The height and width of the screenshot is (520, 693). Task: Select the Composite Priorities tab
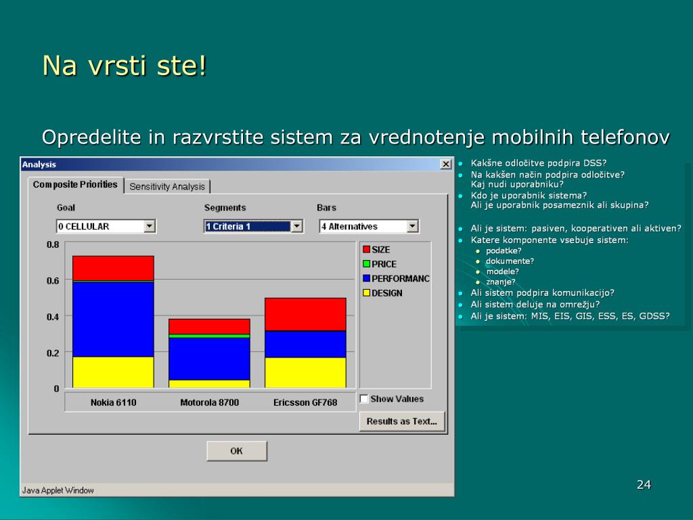(x=75, y=184)
